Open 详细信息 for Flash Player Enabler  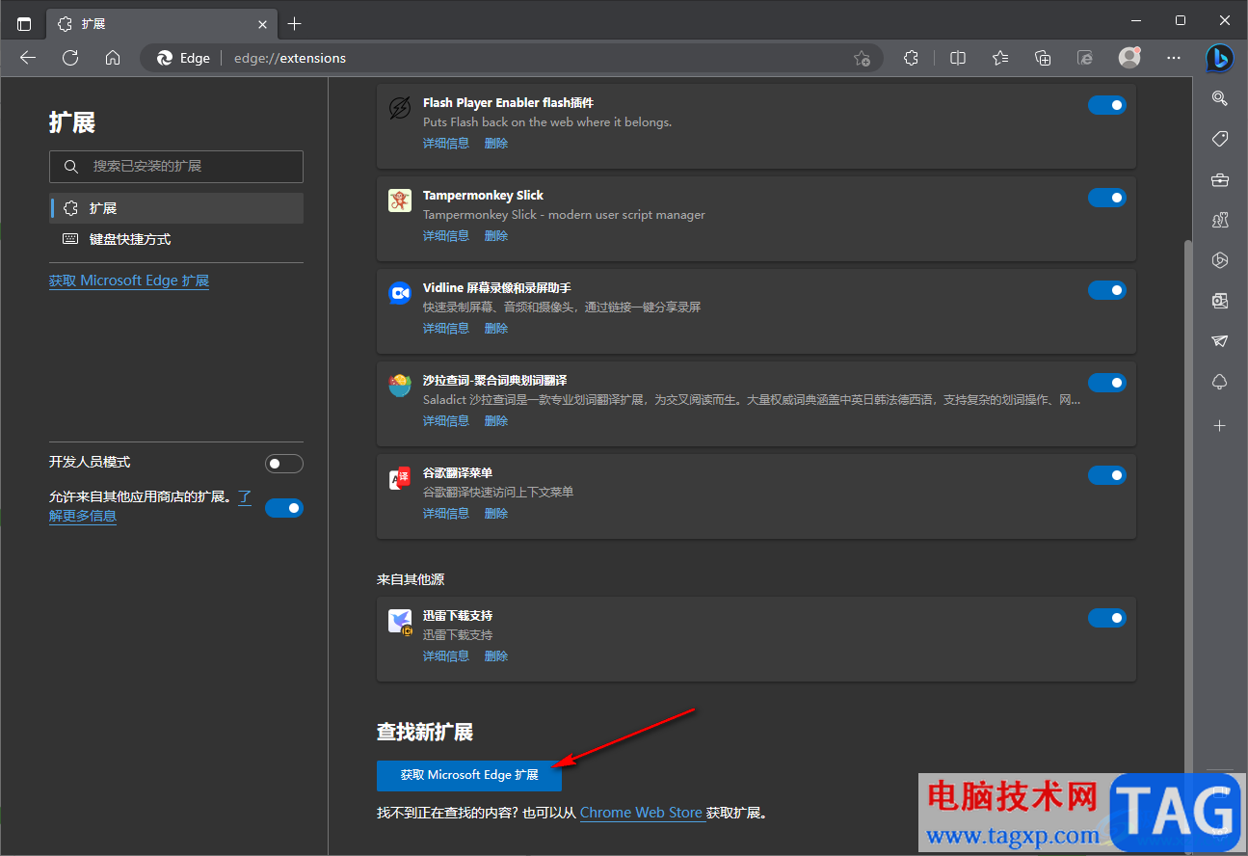click(446, 143)
